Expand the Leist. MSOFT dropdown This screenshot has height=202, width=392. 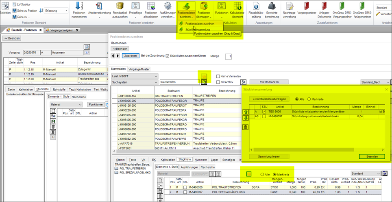pos(155,76)
